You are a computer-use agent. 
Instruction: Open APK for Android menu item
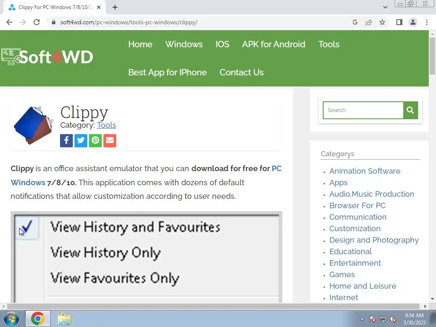(274, 44)
